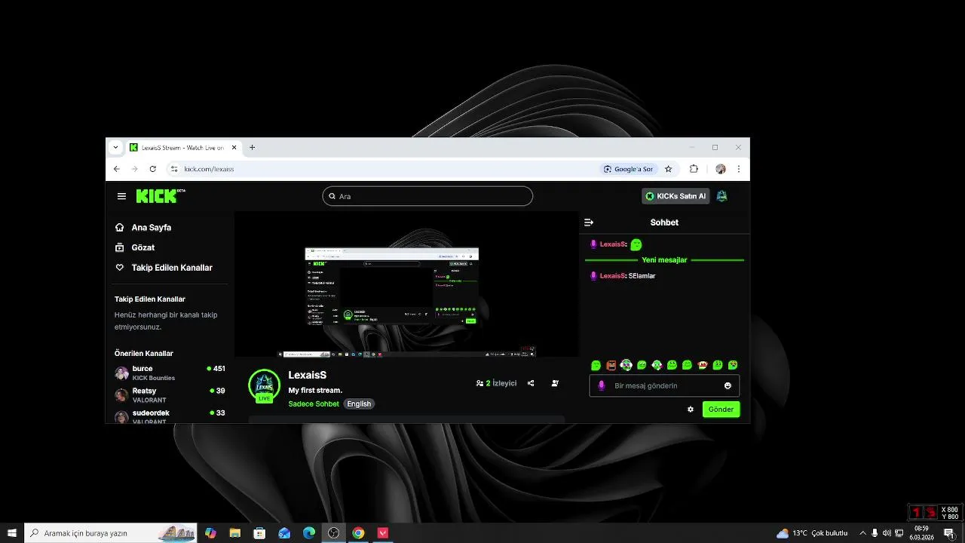965x543 pixels.
Task: Open a new Chrome tab
Action: click(252, 148)
